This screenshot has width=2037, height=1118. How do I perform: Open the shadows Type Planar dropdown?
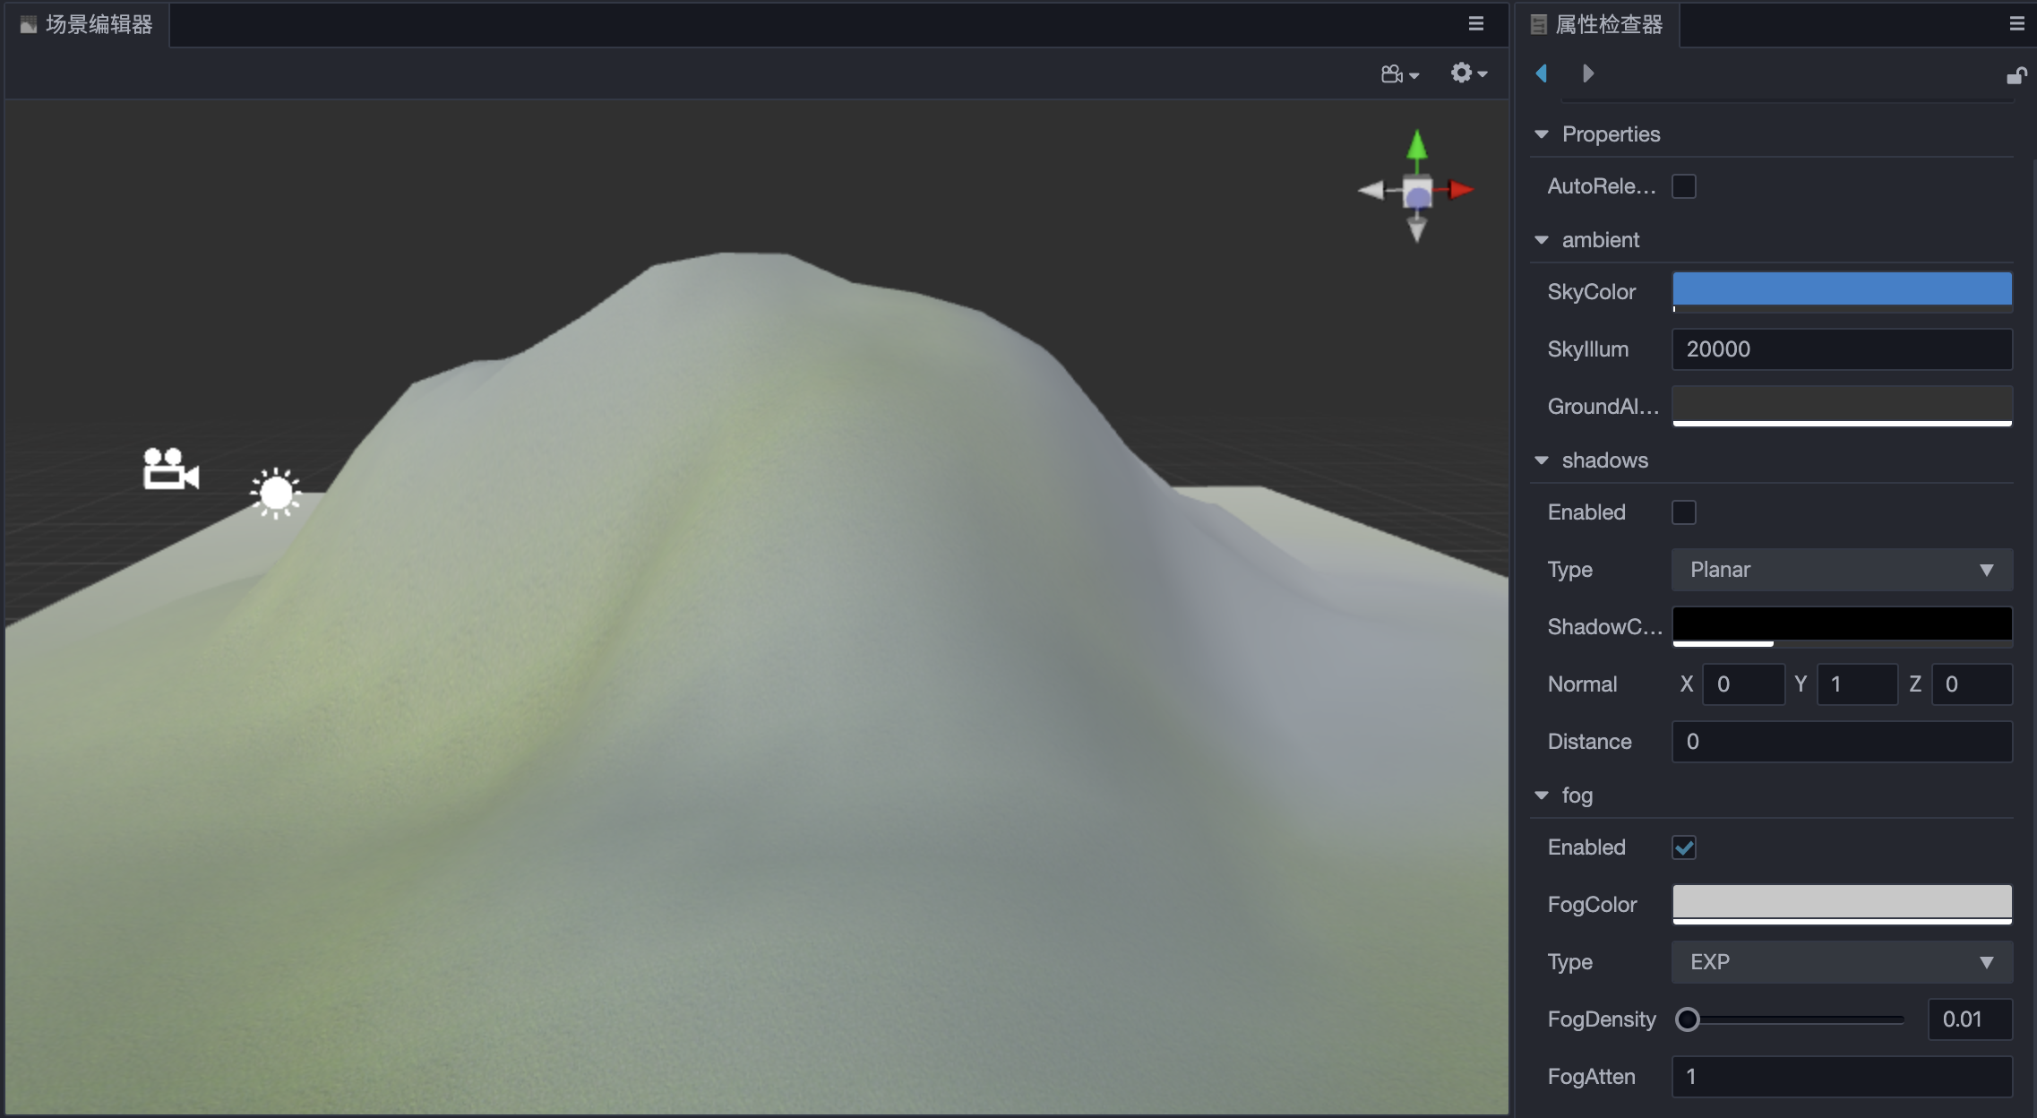coord(1843,570)
